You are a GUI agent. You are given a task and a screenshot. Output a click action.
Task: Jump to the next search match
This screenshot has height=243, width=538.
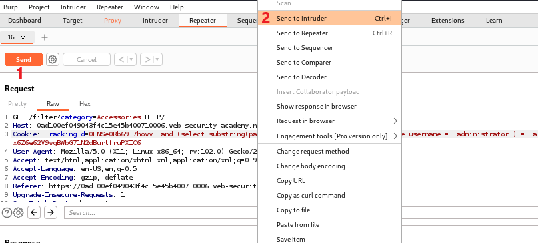coord(51,212)
